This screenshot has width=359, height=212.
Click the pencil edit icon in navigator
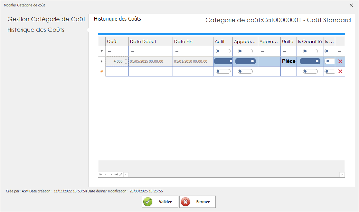[x=121, y=174]
